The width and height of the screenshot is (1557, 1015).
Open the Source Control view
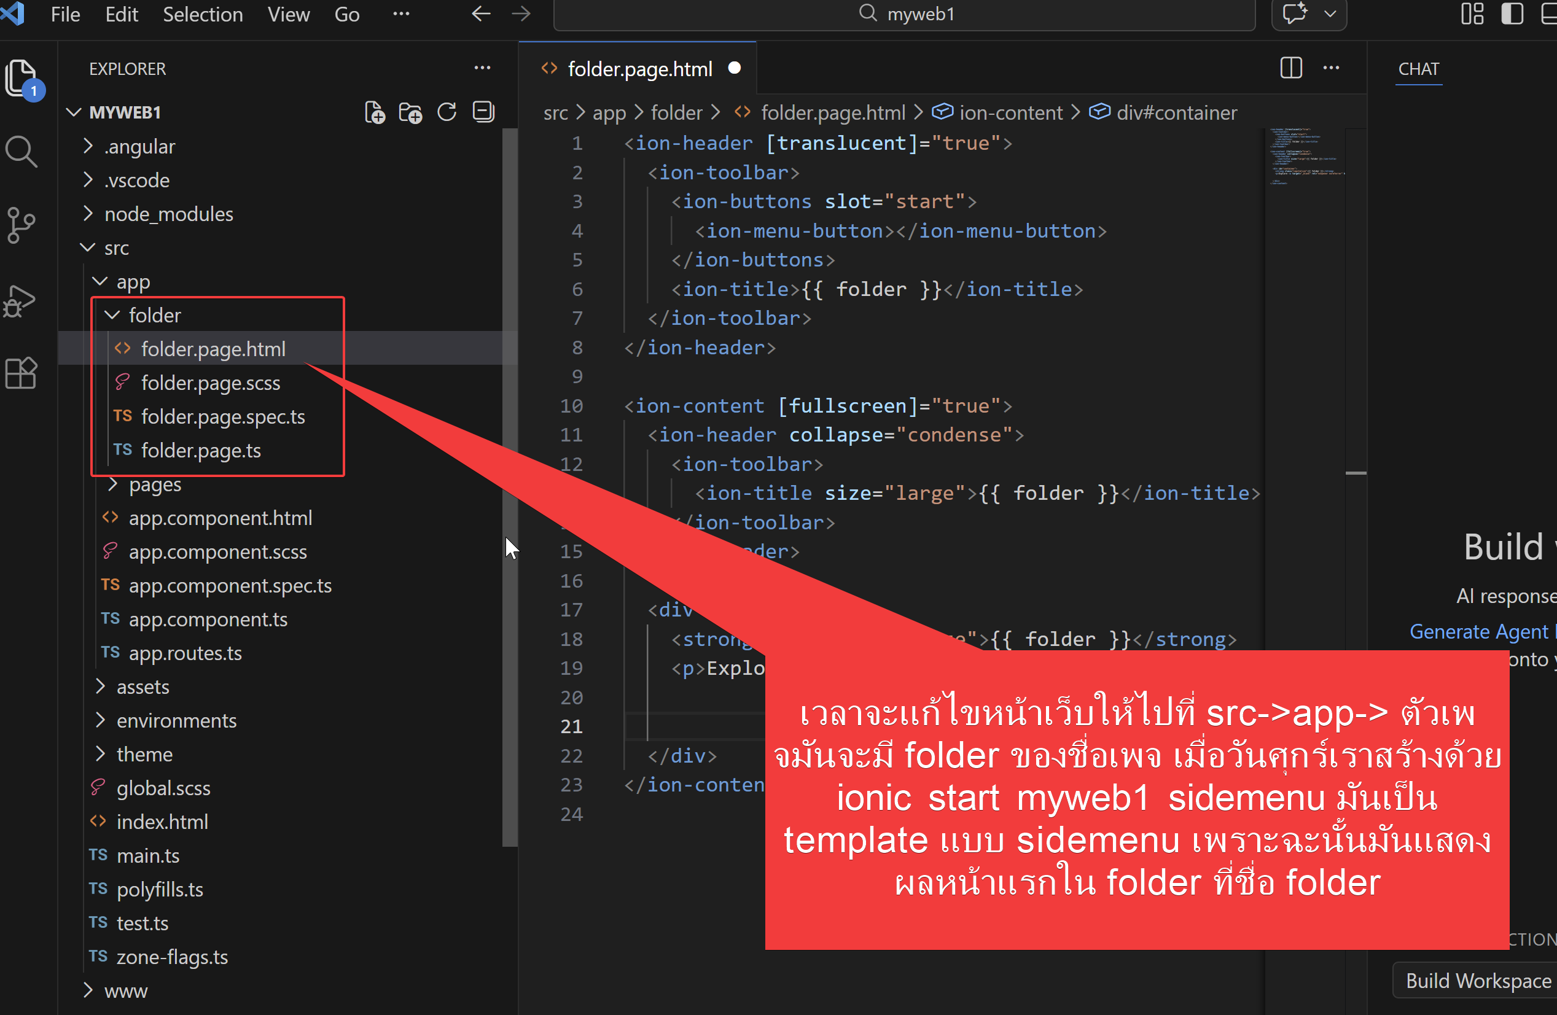(21, 225)
